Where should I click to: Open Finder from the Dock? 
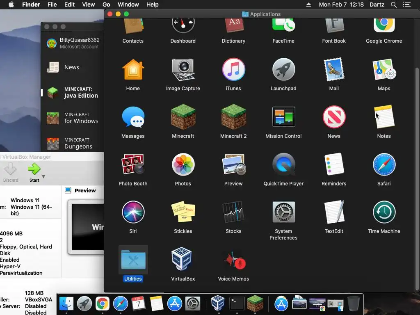pyautogui.click(x=66, y=304)
